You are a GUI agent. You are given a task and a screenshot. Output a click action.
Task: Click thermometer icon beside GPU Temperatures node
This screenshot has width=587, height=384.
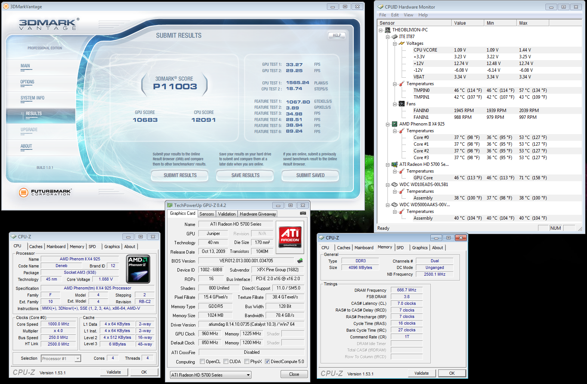coord(402,171)
